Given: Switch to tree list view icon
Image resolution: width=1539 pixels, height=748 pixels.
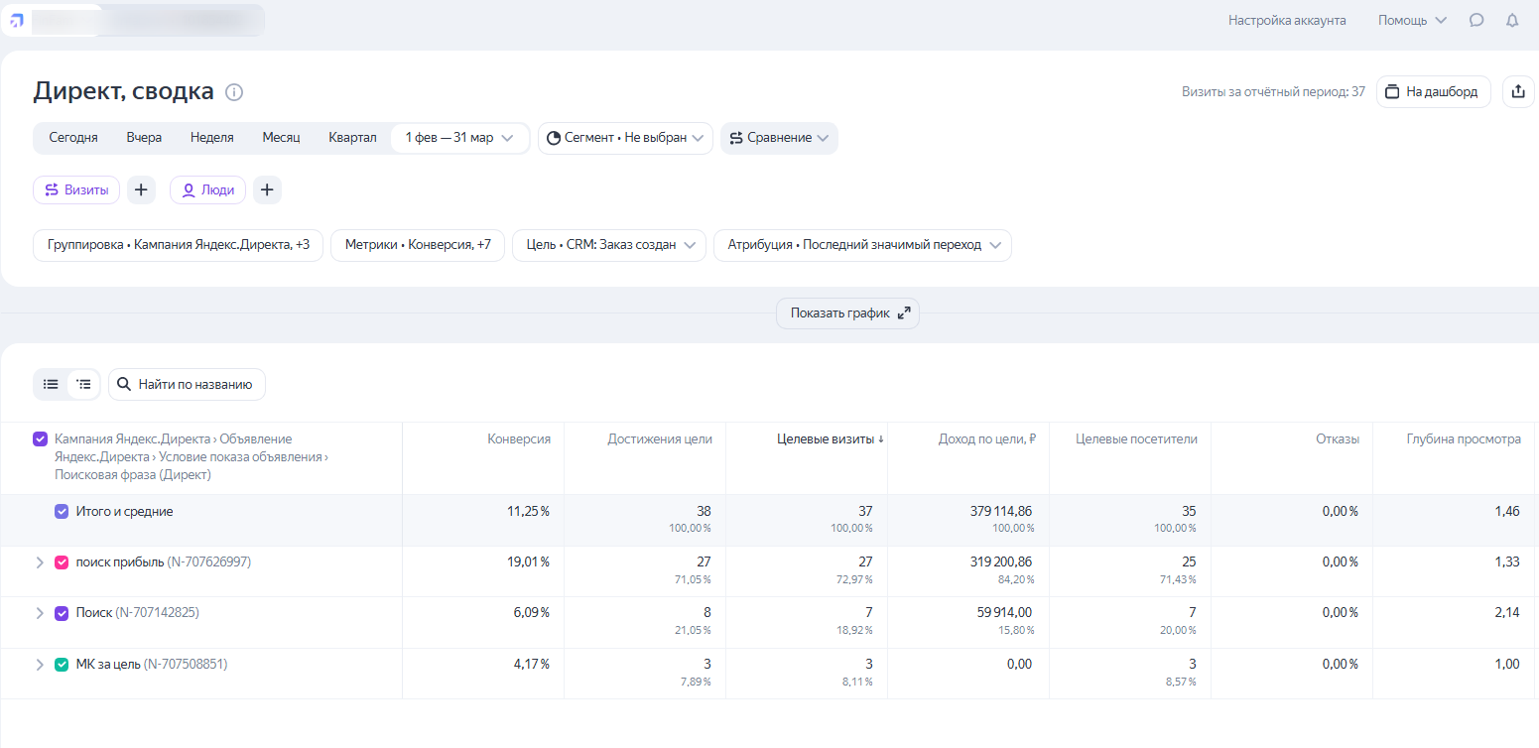Looking at the screenshot, I should tap(84, 384).
